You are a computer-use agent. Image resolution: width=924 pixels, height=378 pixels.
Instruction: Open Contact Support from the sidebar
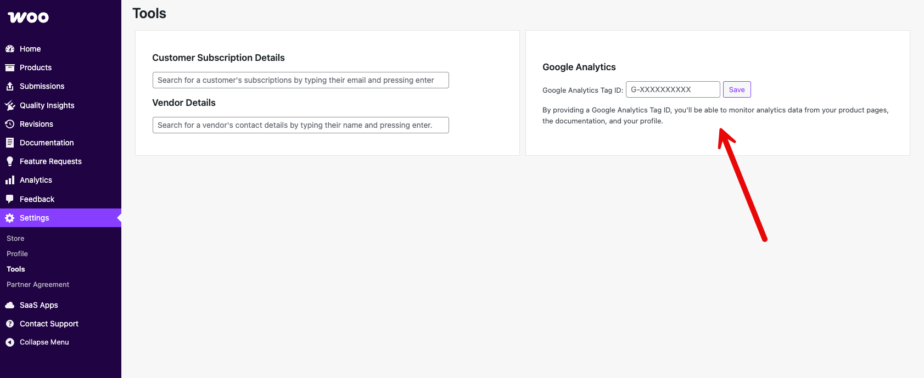60,324
